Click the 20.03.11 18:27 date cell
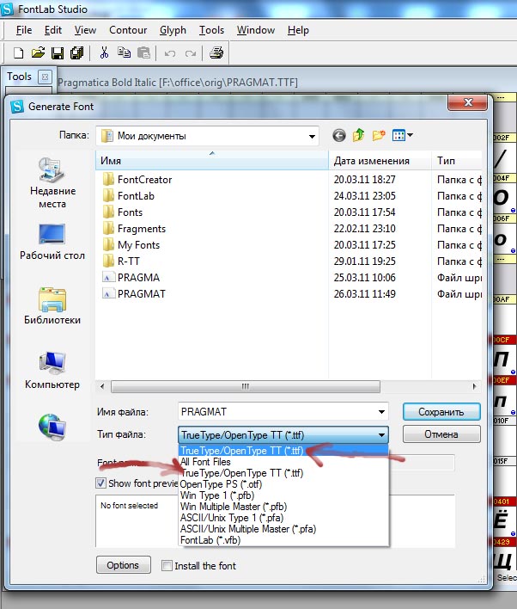This screenshot has width=517, height=609. (365, 180)
